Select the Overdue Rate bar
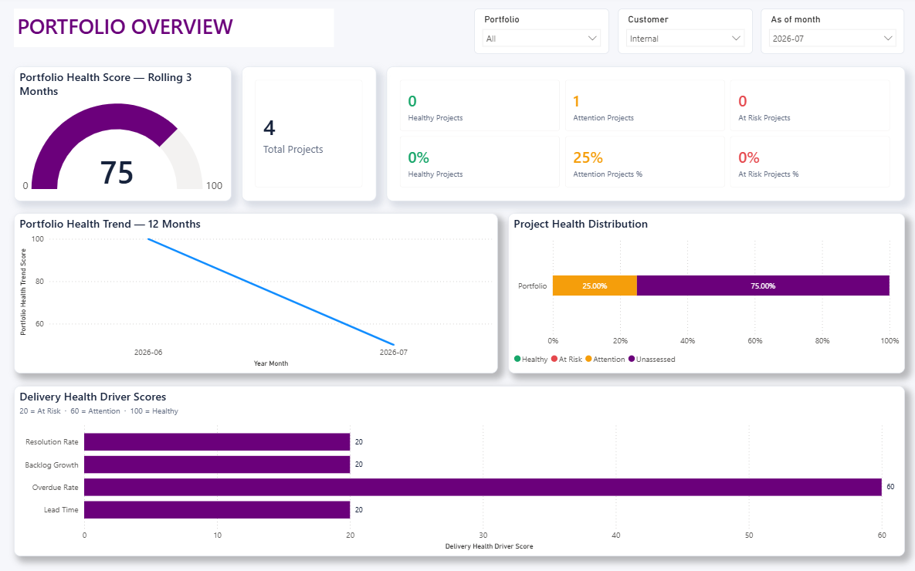This screenshot has height=571, width=915. [483, 487]
